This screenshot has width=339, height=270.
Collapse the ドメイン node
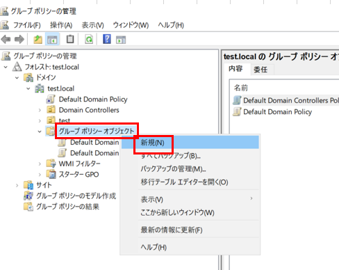tap(17, 78)
